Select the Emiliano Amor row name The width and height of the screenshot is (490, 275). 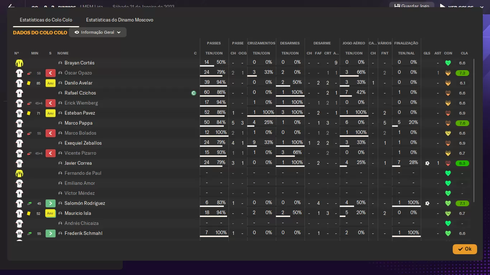80,183
